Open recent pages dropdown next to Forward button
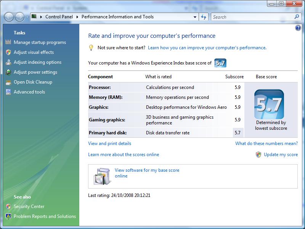 click(27, 17)
